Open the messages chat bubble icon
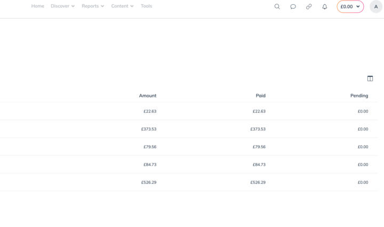 click(x=293, y=6)
